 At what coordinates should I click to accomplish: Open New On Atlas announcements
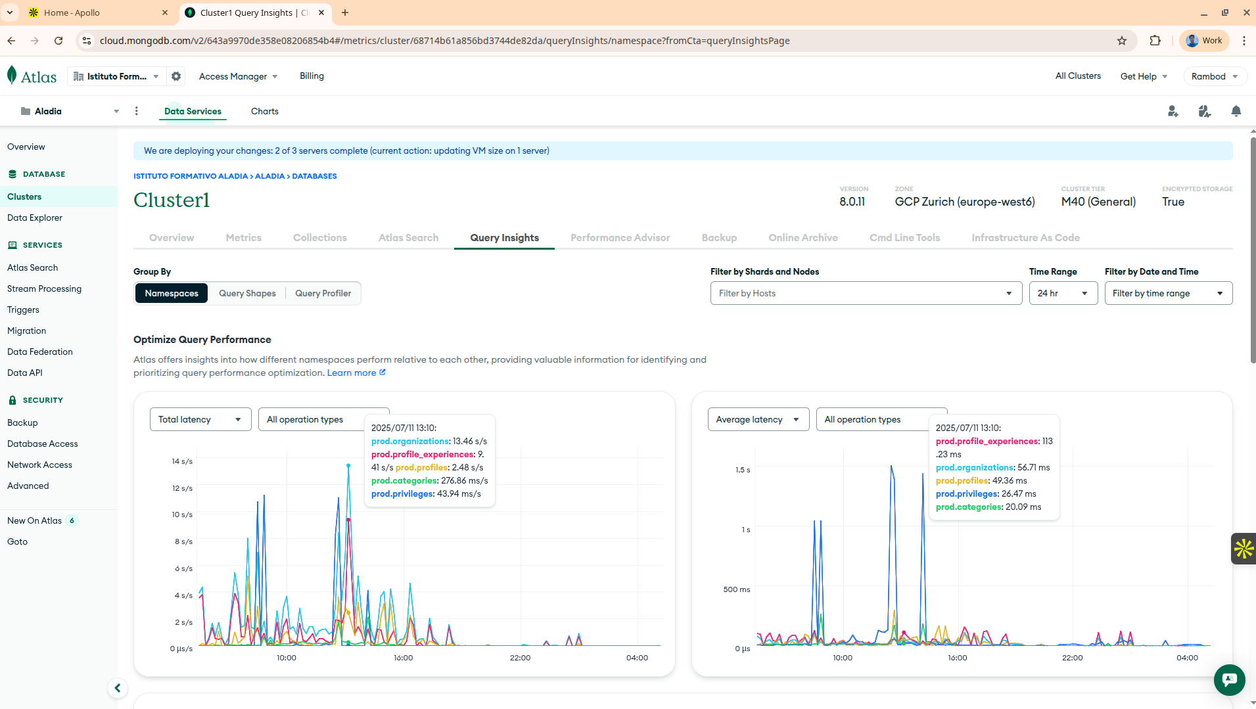click(x=43, y=520)
